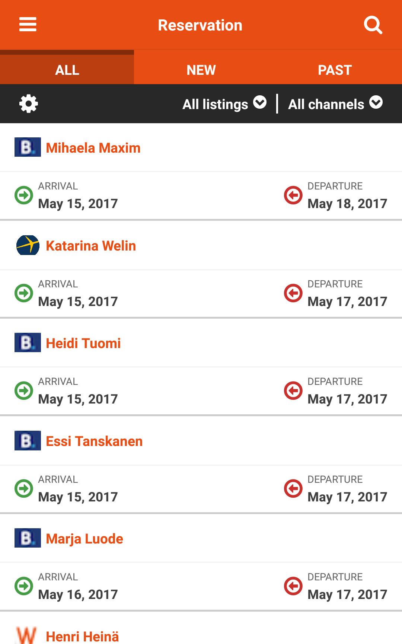Open reservation settings gear icon
This screenshot has height=644, width=402.
click(29, 103)
